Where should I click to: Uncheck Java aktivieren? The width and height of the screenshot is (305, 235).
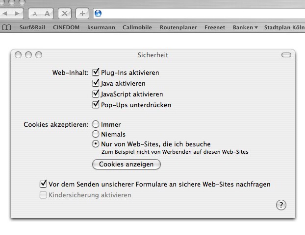pos(96,83)
